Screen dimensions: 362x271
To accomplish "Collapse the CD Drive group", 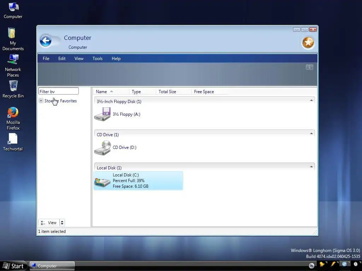I will [x=311, y=133].
